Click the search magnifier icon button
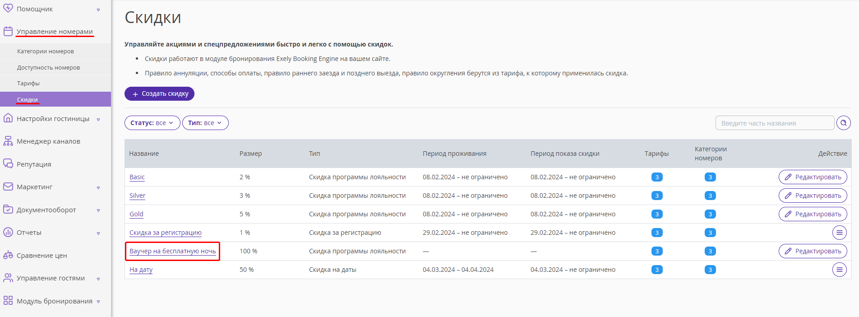859x317 pixels. (x=844, y=123)
